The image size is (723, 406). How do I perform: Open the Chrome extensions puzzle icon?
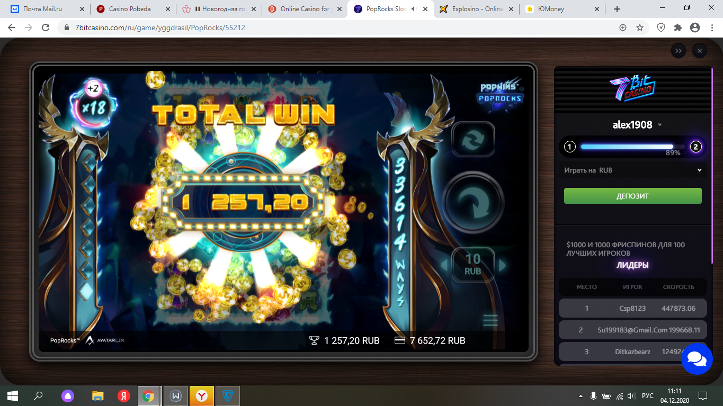point(678,28)
